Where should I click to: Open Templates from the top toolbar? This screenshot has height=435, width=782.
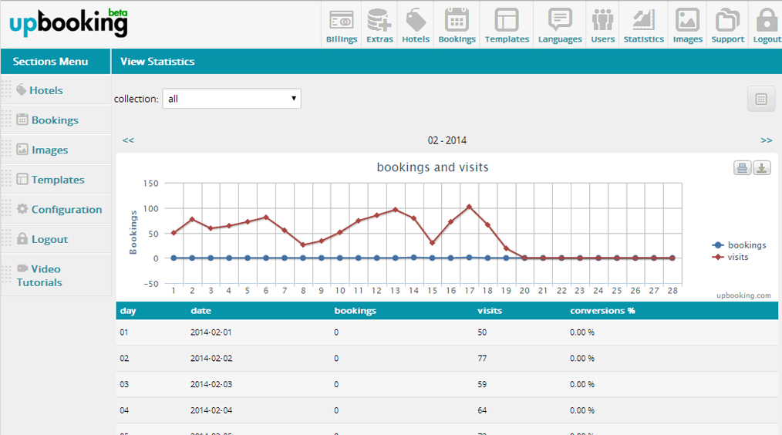coord(507,25)
